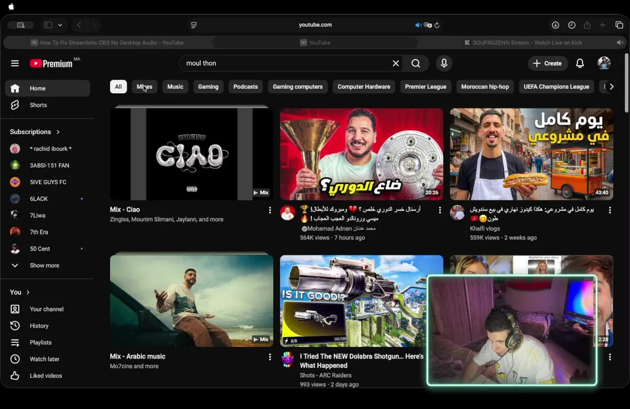Open Playlists in sidebar
This screenshot has width=630, height=409.
[x=47, y=343]
